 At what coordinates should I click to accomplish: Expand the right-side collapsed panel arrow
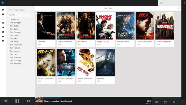(x=184, y=3)
